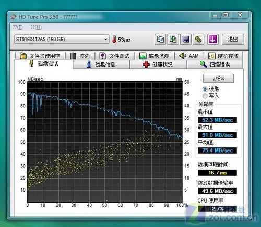The height and width of the screenshot is (227, 261).
Task: Click the copy screenshot to clipboard icon
Action: click(173, 40)
